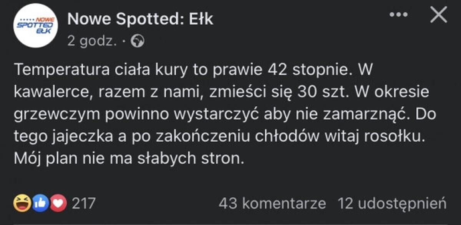Click the laughing Haha reaction icon
The height and width of the screenshot is (225, 461).
[x=21, y=203]
